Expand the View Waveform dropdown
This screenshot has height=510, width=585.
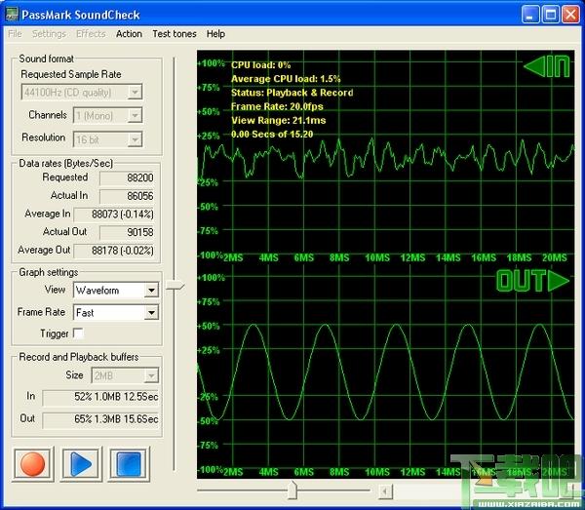150,291
